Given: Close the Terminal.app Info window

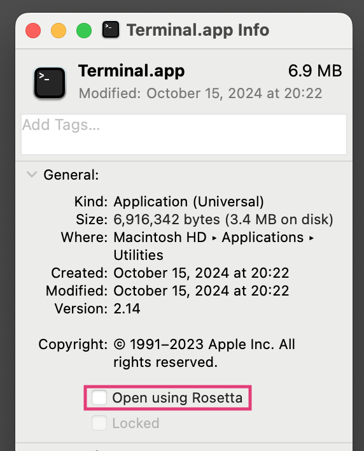Looking at the screenshot, I should 33,31.
